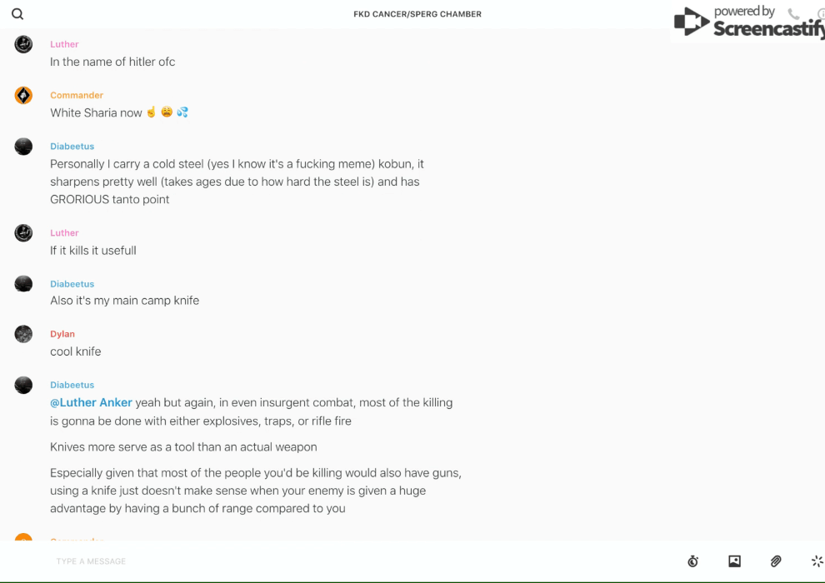
Task: Click Dylan's profile avatar
Action: [23, 334]
